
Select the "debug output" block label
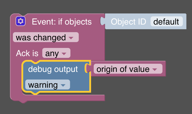[53, 69]
